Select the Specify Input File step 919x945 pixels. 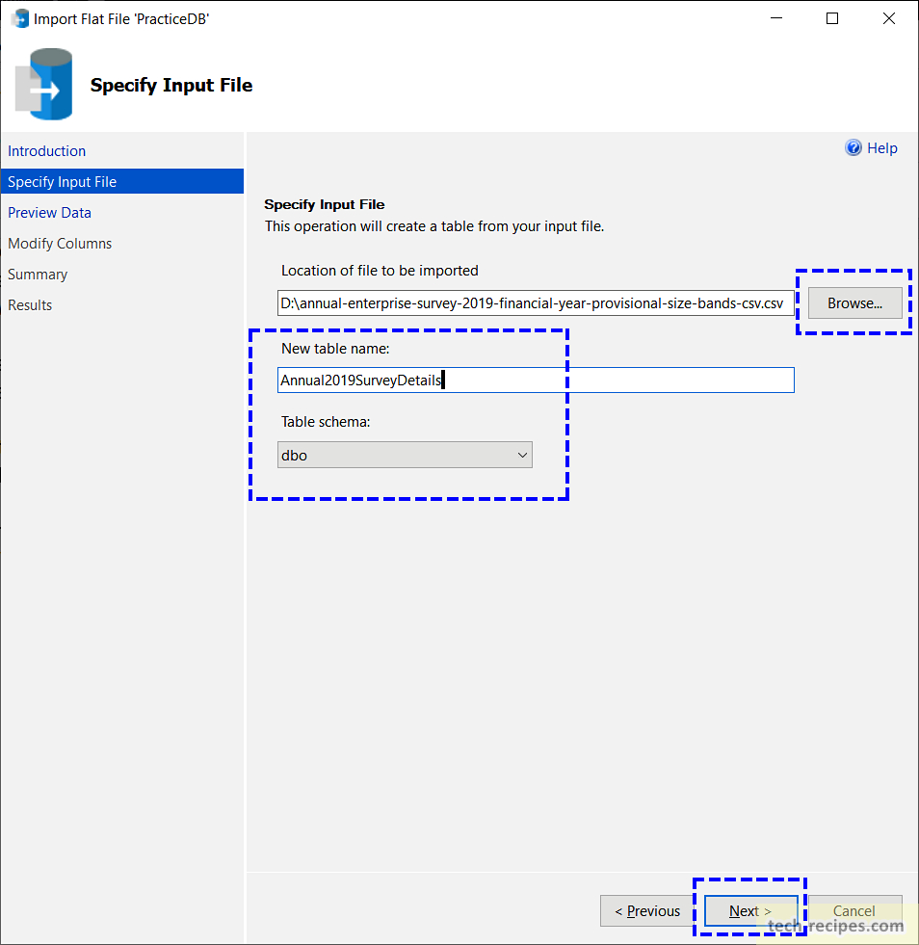pyautogui.click(x=62, y=181)
